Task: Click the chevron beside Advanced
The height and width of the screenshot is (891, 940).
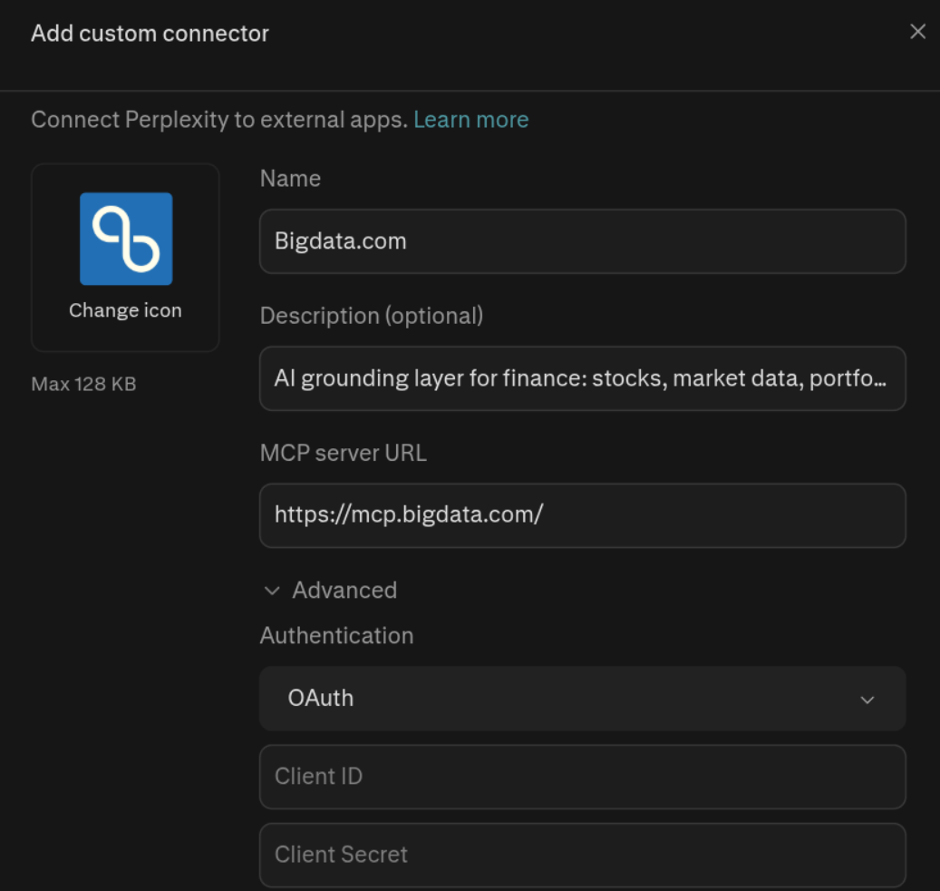Action: click(272, 591)
